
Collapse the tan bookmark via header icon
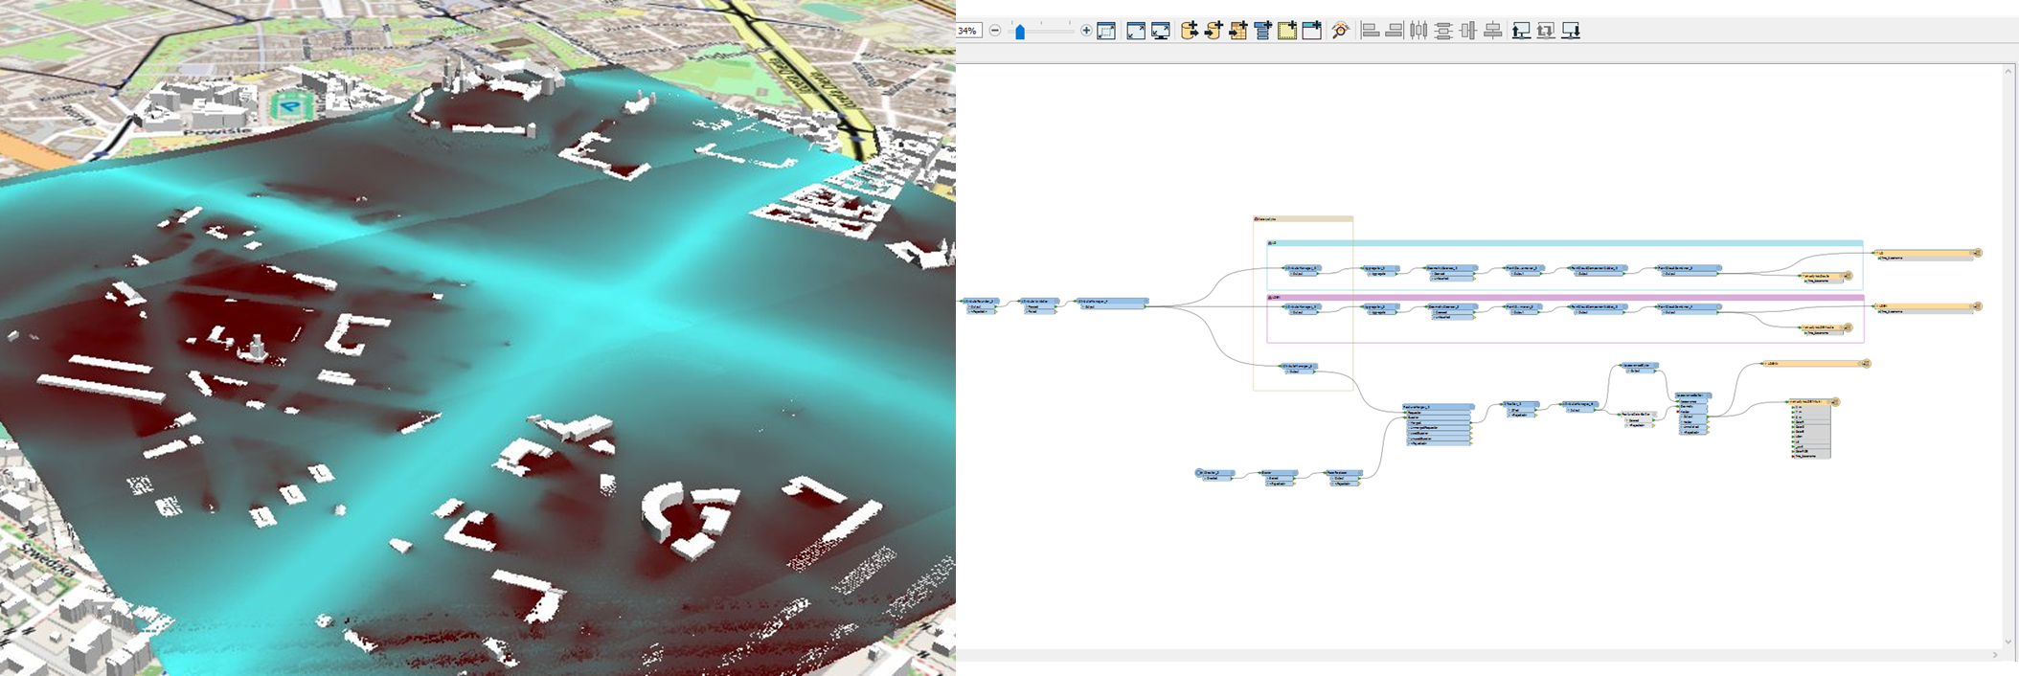click(x=1258, y=219)
